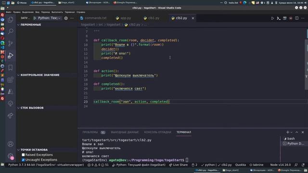Switch to toga_start window in OS taskbar
The height and width of the screenshot is (173, 308).
coord(66,3)
